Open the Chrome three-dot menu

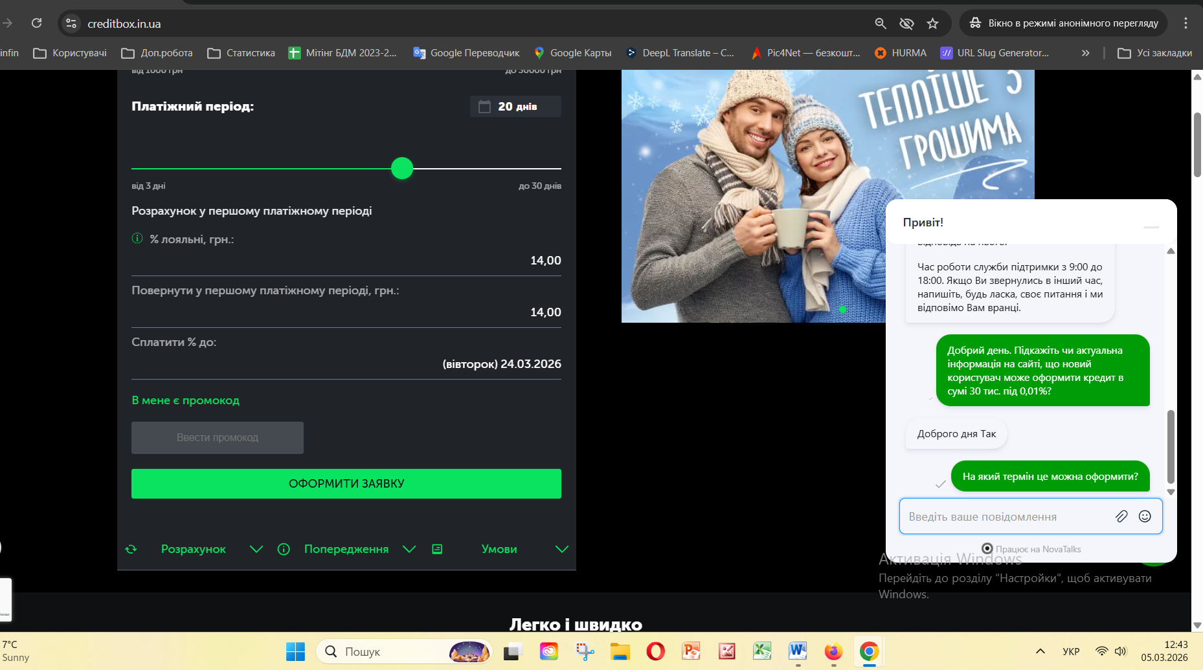tap(1186, 23)
